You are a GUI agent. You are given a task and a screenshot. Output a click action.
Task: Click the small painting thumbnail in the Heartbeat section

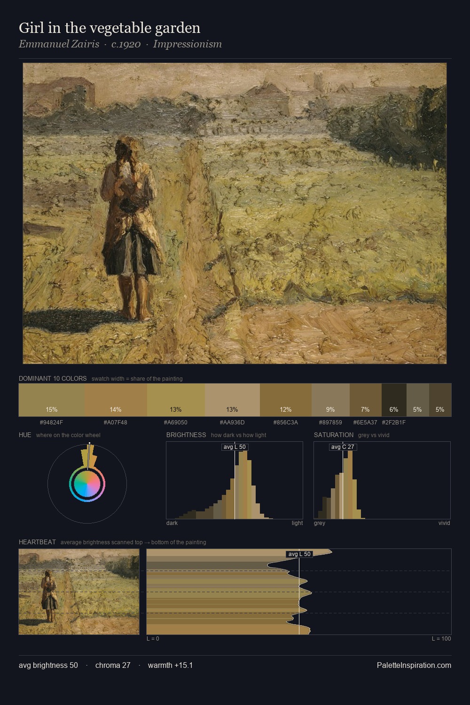click(x=79, y=592)
